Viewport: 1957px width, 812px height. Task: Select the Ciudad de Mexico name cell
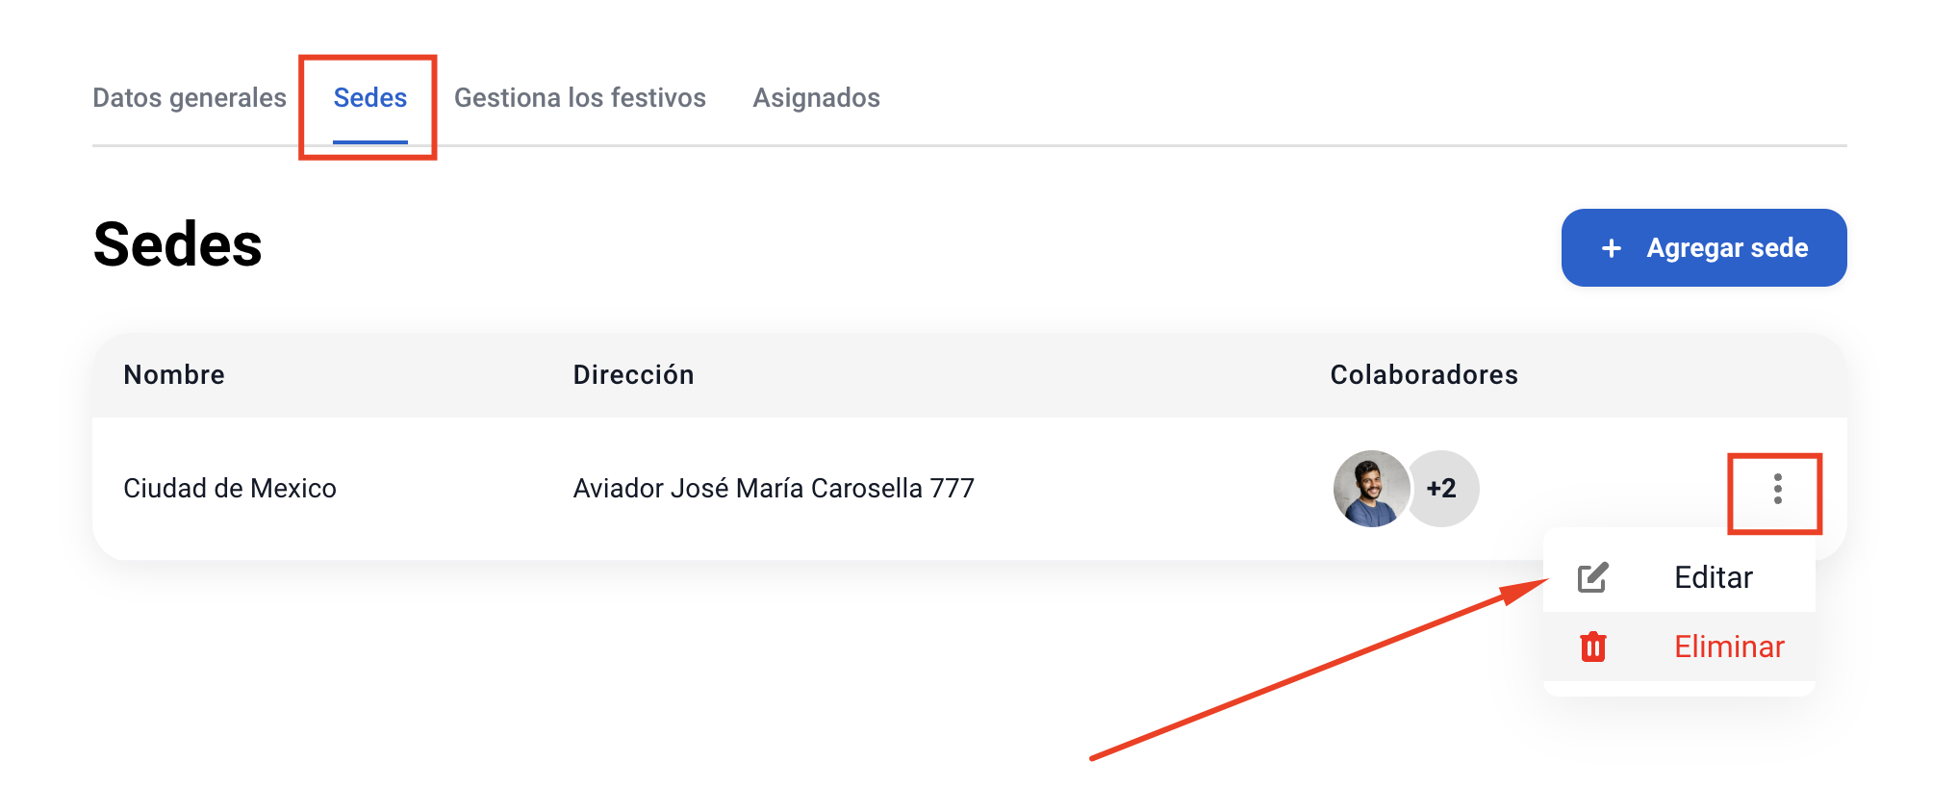230,489
